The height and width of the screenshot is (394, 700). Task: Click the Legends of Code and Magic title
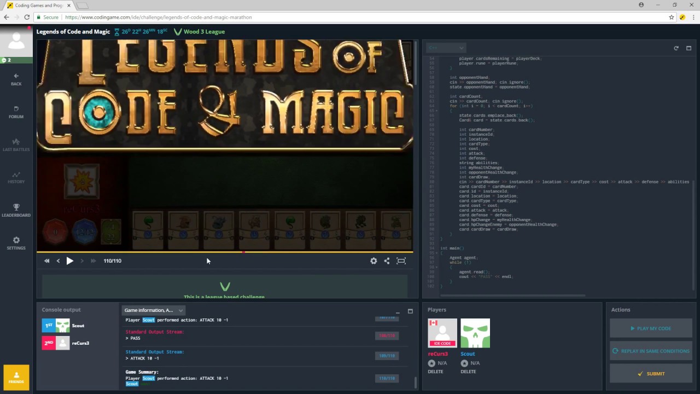73,32
